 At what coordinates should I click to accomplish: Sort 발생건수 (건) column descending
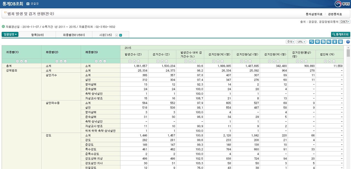(134, 61)
